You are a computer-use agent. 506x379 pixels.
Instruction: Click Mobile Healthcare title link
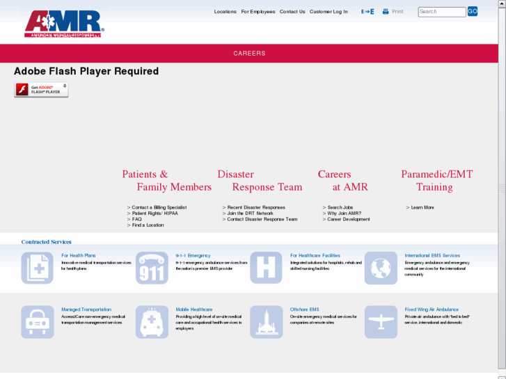pyautogui.click(x=194, y=309)
